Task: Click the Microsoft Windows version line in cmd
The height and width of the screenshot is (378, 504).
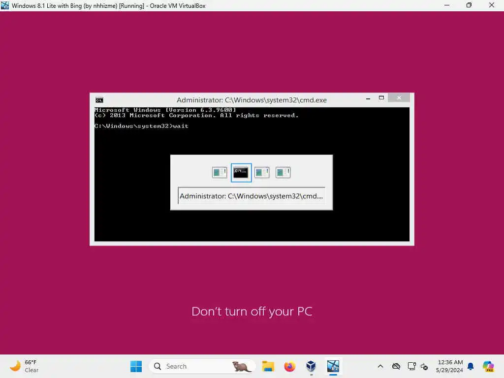Action: pos(165,110)
